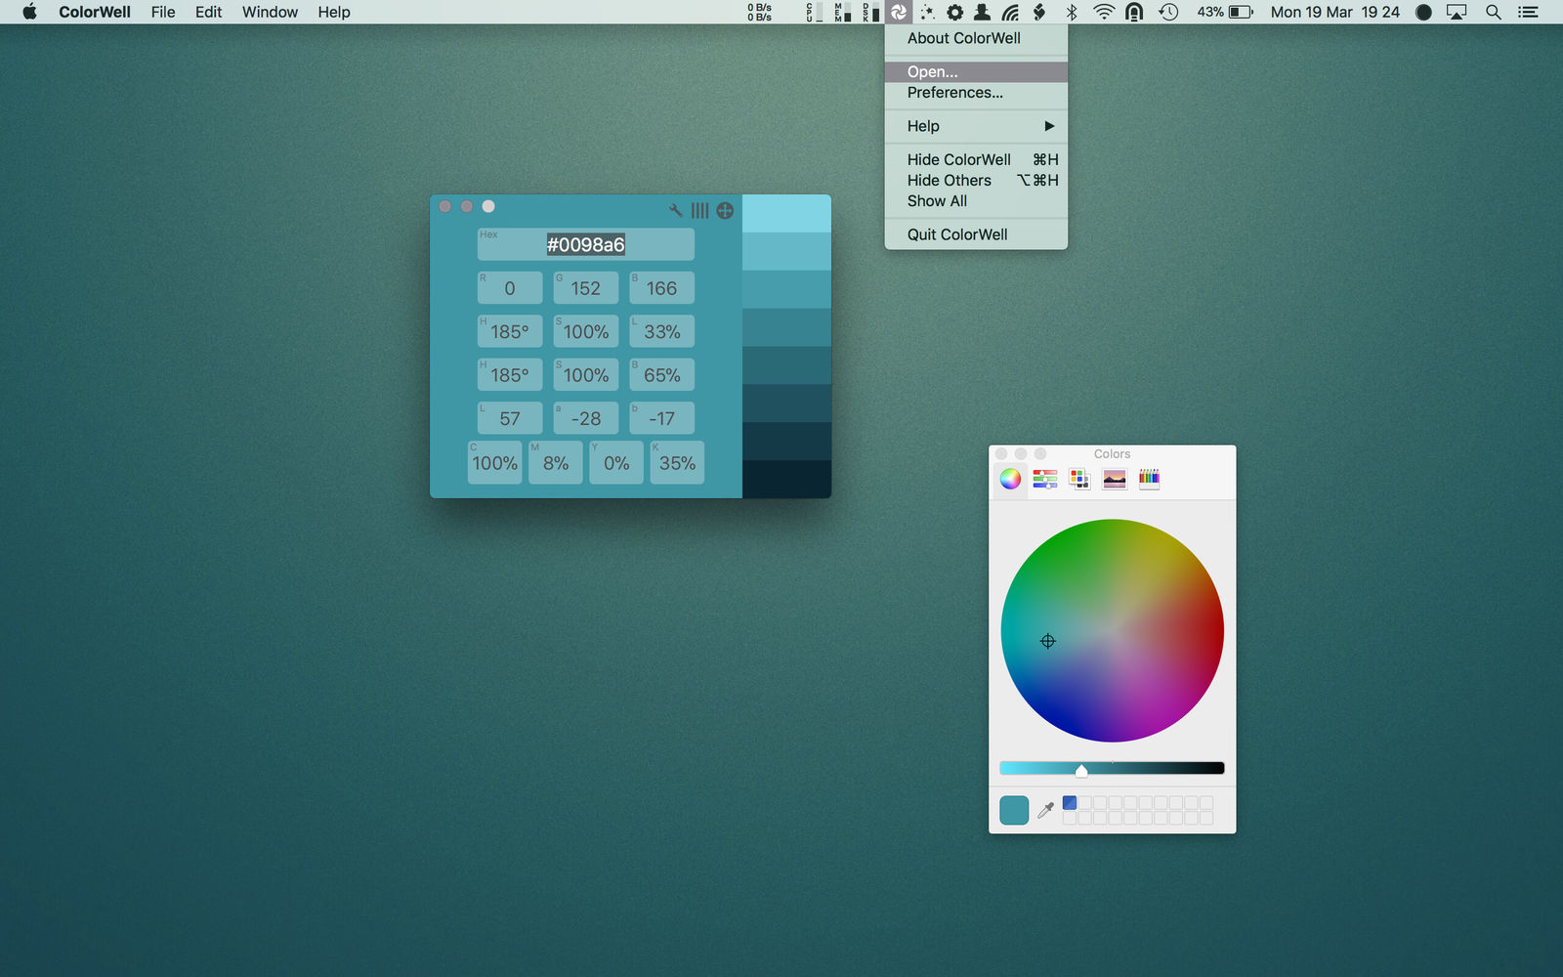Select Show All menu item
The height and width of the screenshot is (977, 1563).
[x=976, y=201]
